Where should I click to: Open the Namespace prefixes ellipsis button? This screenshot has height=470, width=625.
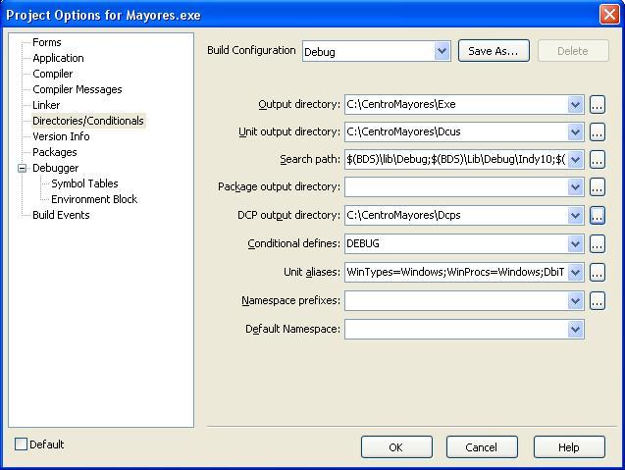(597, 301)
